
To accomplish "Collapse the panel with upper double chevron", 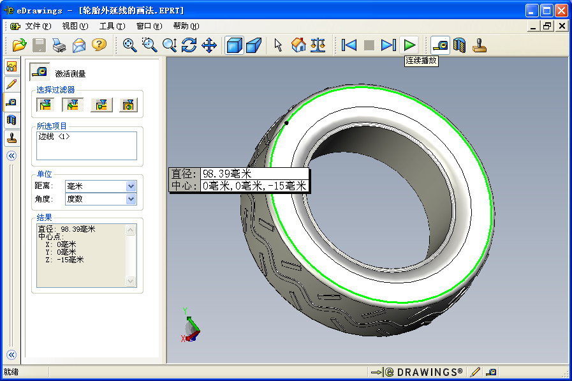I will (11, 156).
